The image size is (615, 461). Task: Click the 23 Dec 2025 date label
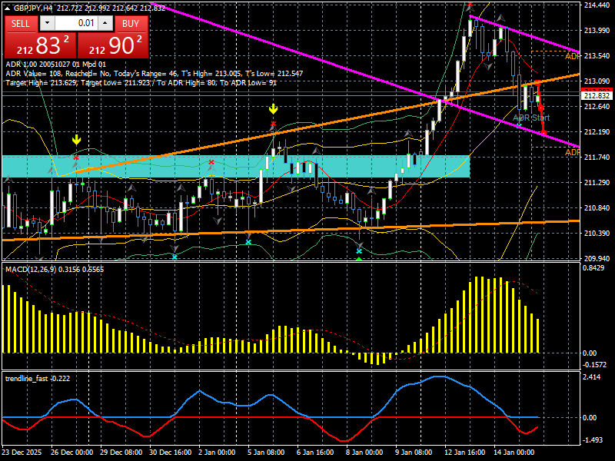tap(22, 453)
